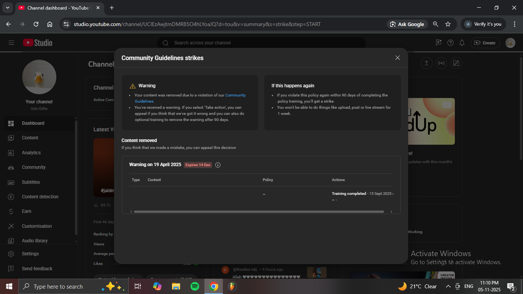
Task: Open the hamburger menu beside the Studio logo
Action: click(11, 43)
